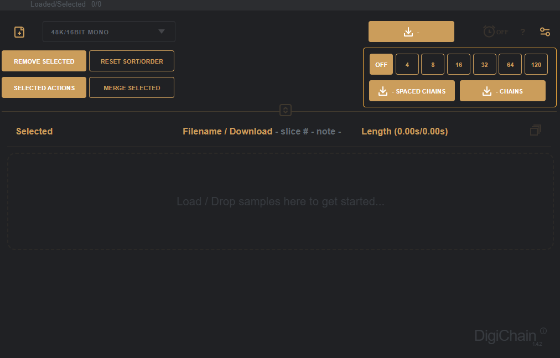
Task: Click Reset Sort/Order button
Action: point(132,61)
